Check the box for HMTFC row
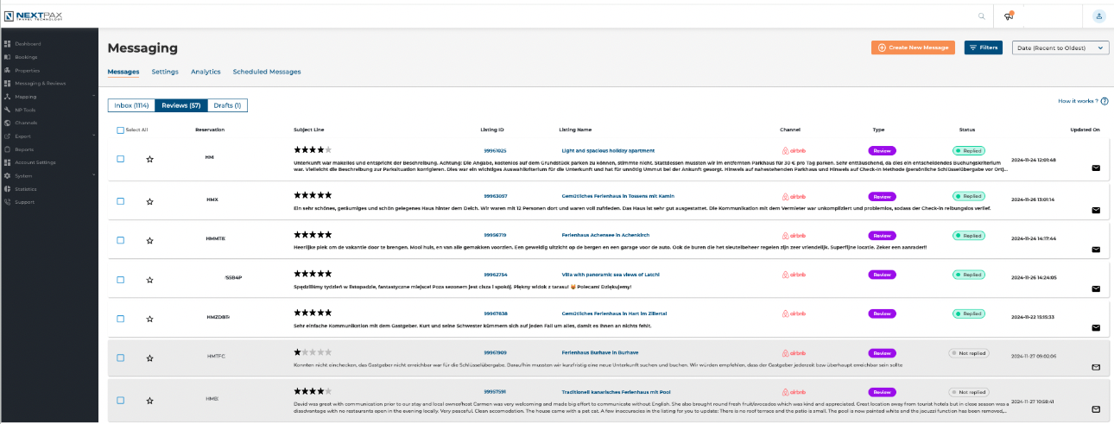Viewport: 1114px width, 424px height. (x=120, y=358)
